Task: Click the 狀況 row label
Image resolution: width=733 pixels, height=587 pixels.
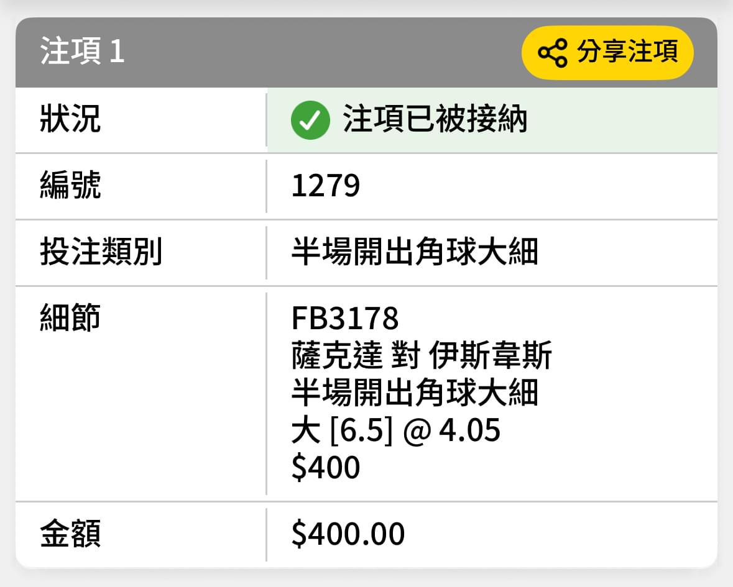Action: (70, 119)
